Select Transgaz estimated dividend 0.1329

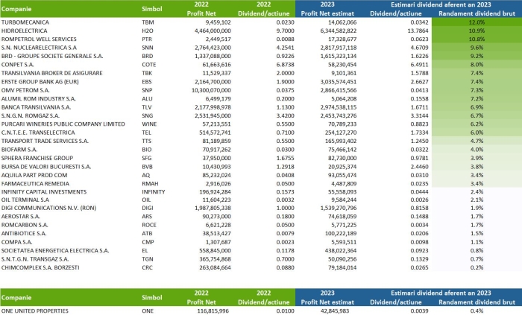click(419, 259)
